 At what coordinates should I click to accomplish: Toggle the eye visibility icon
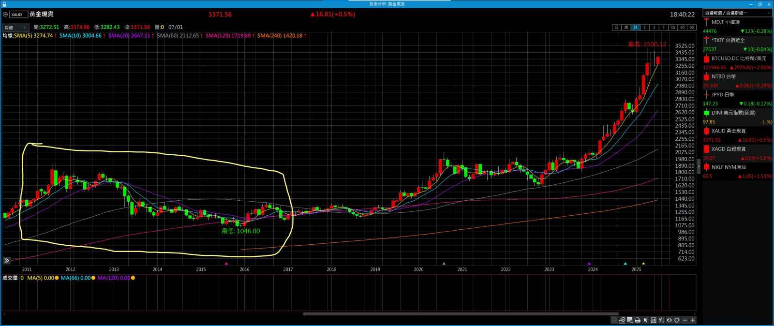pyautogui.click(x=669, y=320)
